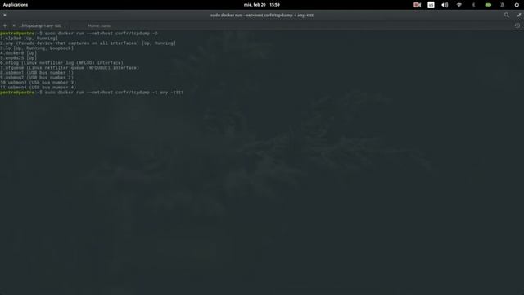Click the red screen recording indicator icon
This screenshot has width=524, height=295.
tap(417, 5)
